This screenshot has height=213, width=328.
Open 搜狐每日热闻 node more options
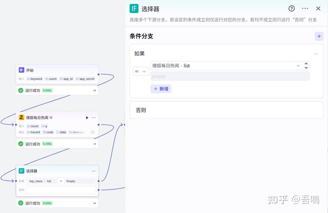[94, 118]
